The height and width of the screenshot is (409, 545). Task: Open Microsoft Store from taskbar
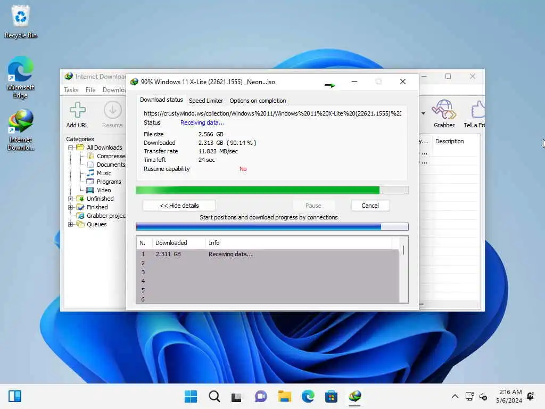pos(331,396)
